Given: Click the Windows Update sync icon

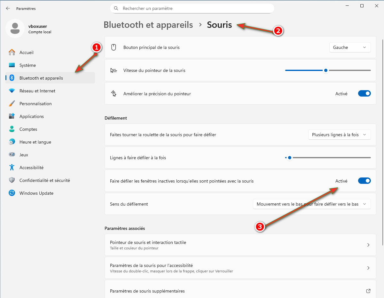Looking at the screenshot, I should tap(12, 193).
